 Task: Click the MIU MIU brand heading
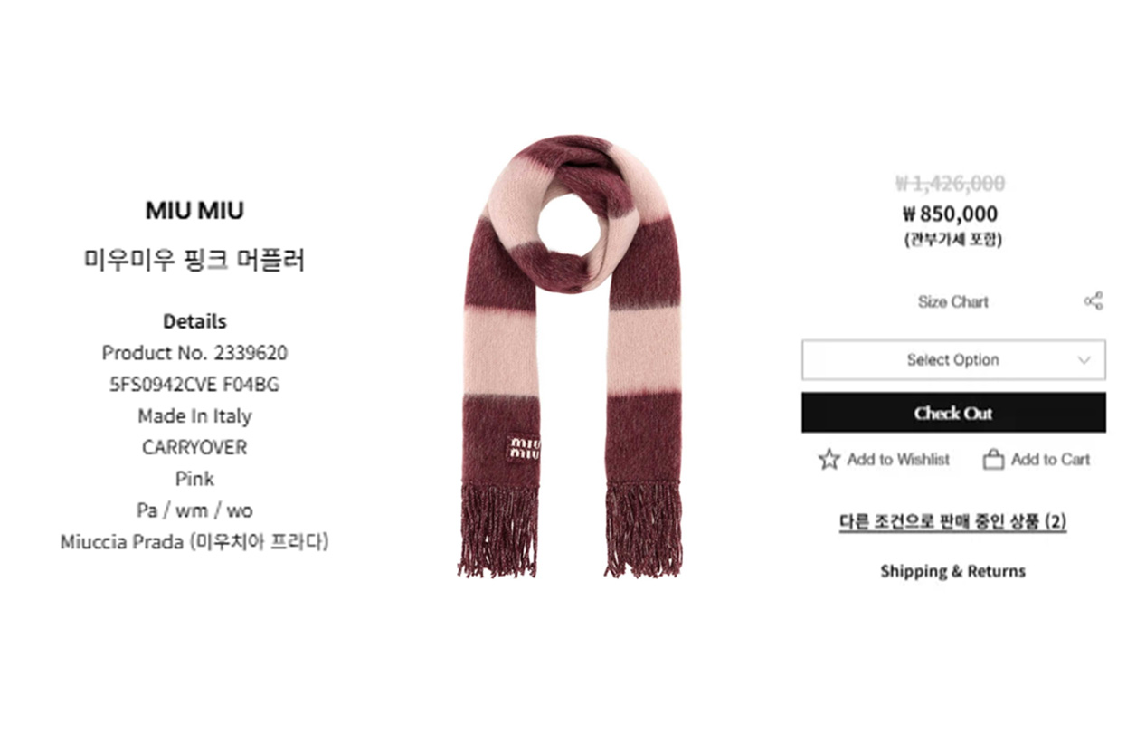[x=194, y=211]
